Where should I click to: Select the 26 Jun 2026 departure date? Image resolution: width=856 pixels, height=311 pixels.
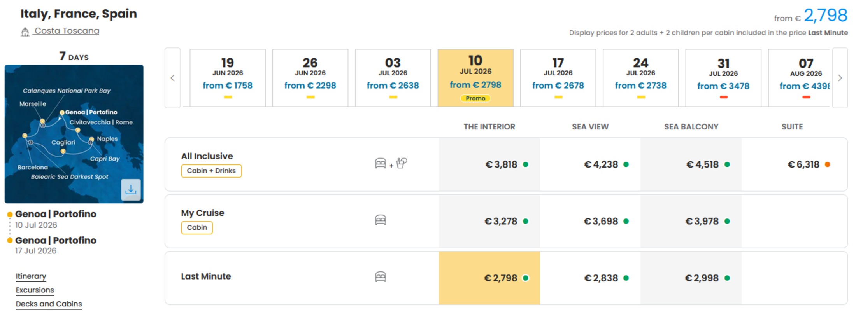pos(310,78)
